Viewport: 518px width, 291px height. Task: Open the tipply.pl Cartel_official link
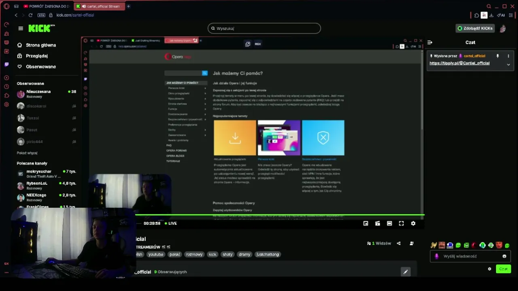point(459,63)
